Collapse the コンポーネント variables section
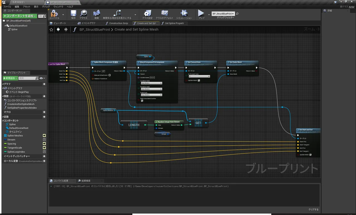Viewport: 356px width, 215px height. pos(3,121)
